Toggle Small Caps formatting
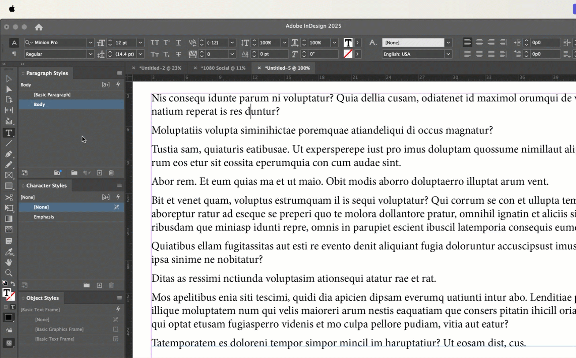Viewport: 576px width, 358px height. [155, 54]
